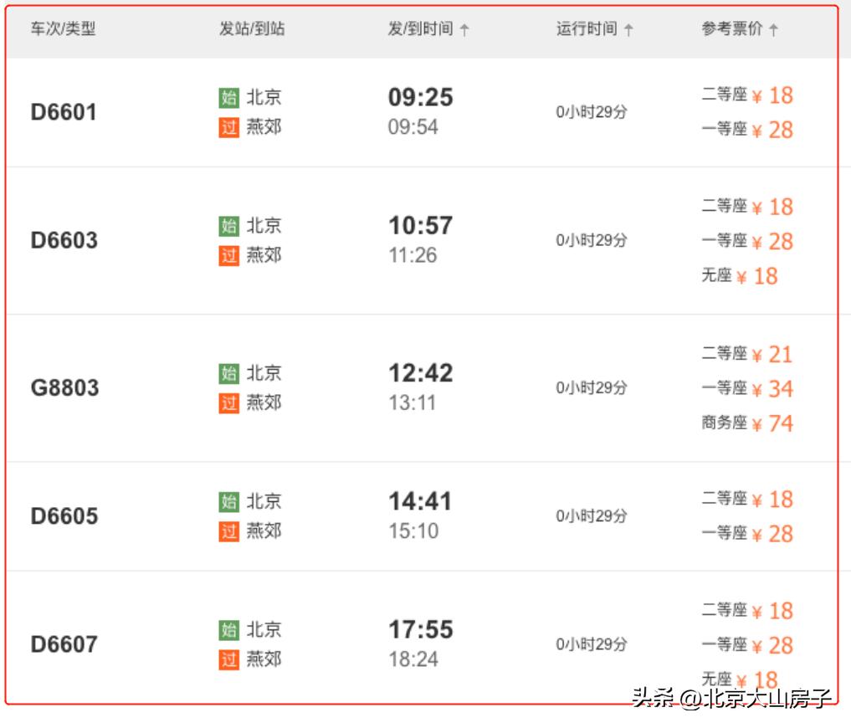Select train D6607 departing at 17:55
Image resolution: width=851 pixels, height=728 pixels.
[x=420, y=630]
